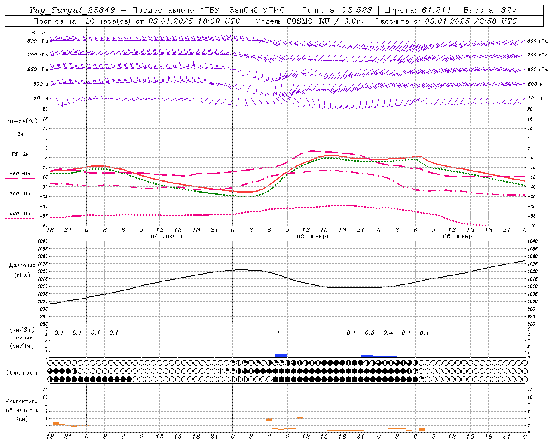Click the highest orange convective bar near hour 11
Screen dimensions: 550x440
pyautogui.click(x=299, y=418)
